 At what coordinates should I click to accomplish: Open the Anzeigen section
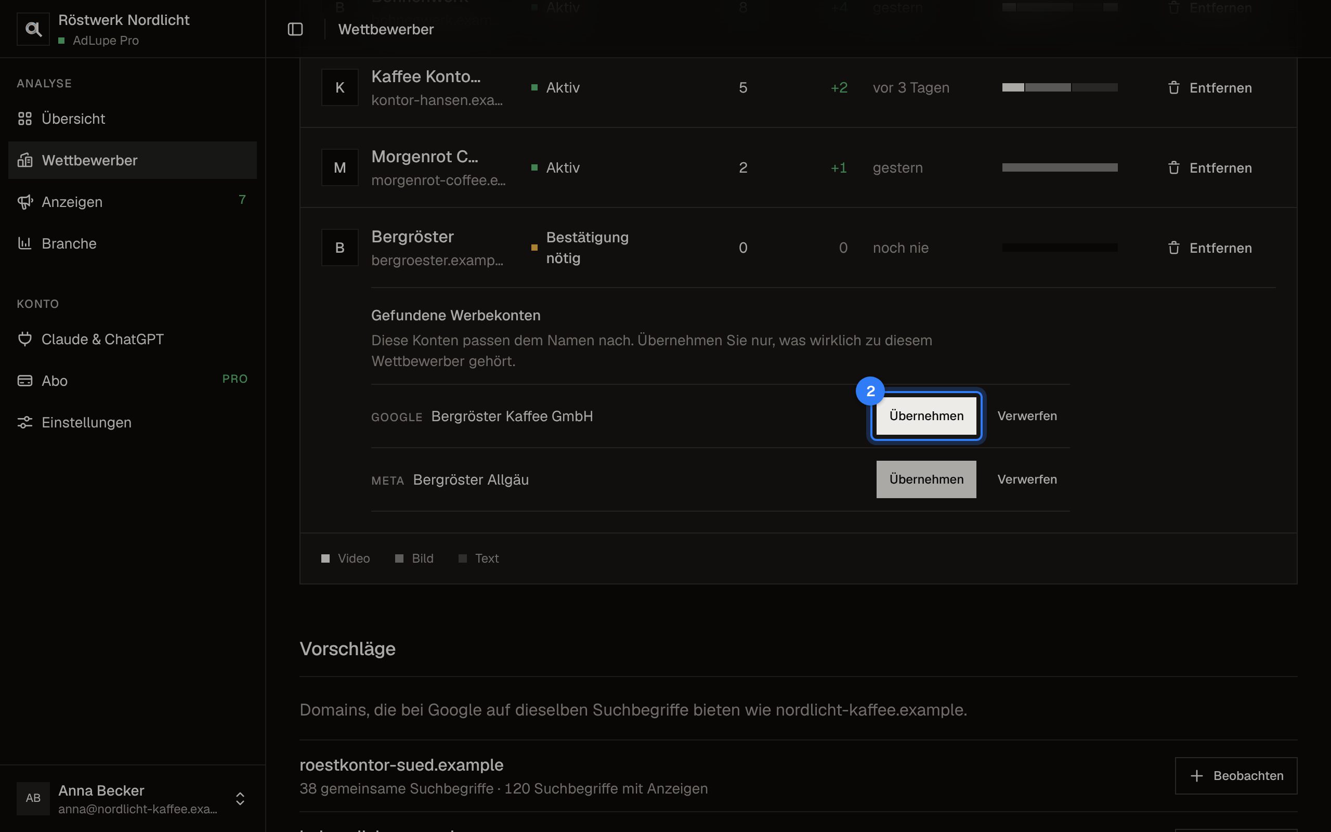pyautogui.click(x=133, y=202)
